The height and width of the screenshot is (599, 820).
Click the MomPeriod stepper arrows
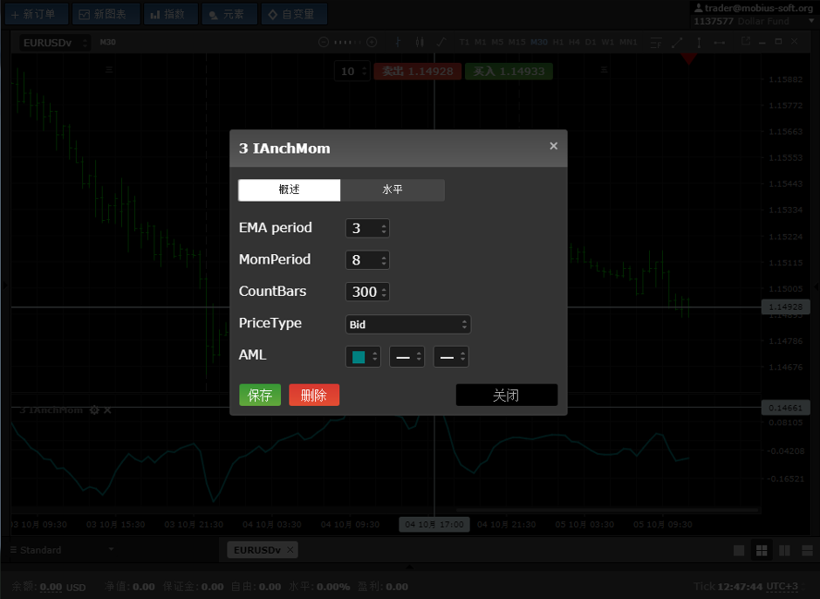coord(384,260)
